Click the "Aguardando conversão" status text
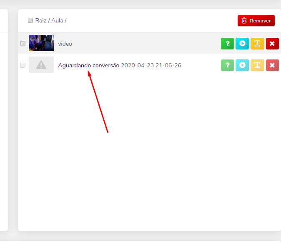Viewport: 281px width, 246px height. pos(89,65)
